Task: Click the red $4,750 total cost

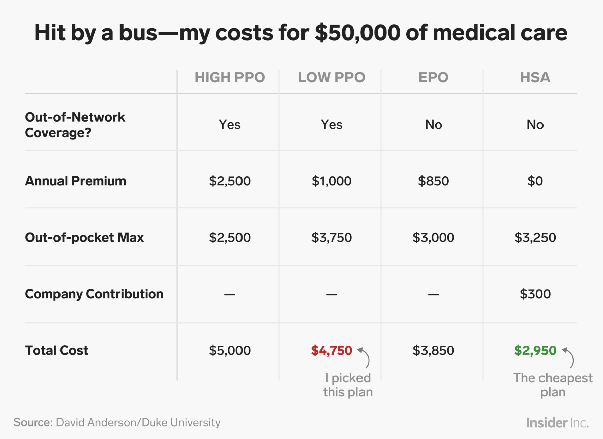Action: tap(331, 351)
